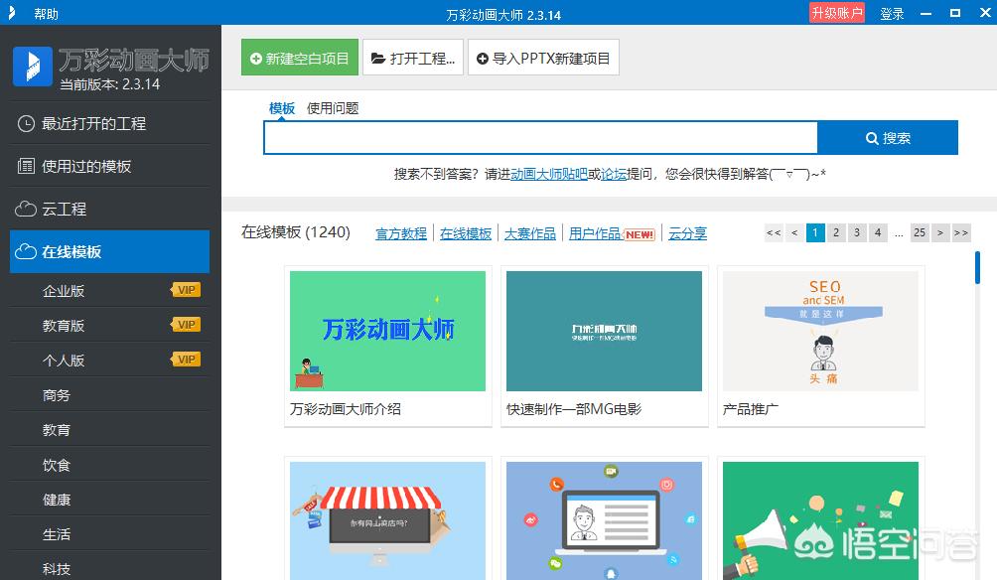Click 打开工程 button
The image size is (997, 580).
click(x=413, y=58)
